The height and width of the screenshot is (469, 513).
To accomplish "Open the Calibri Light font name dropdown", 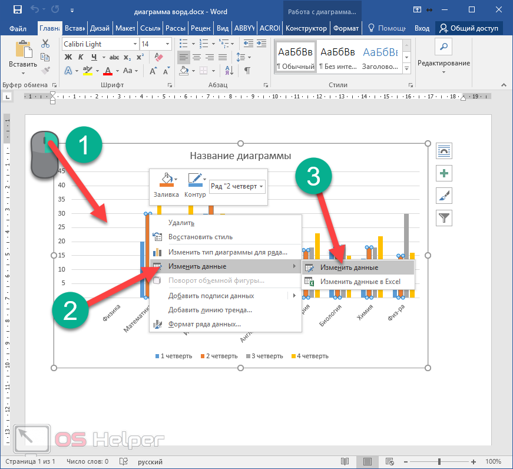I will tap(135, 44).
